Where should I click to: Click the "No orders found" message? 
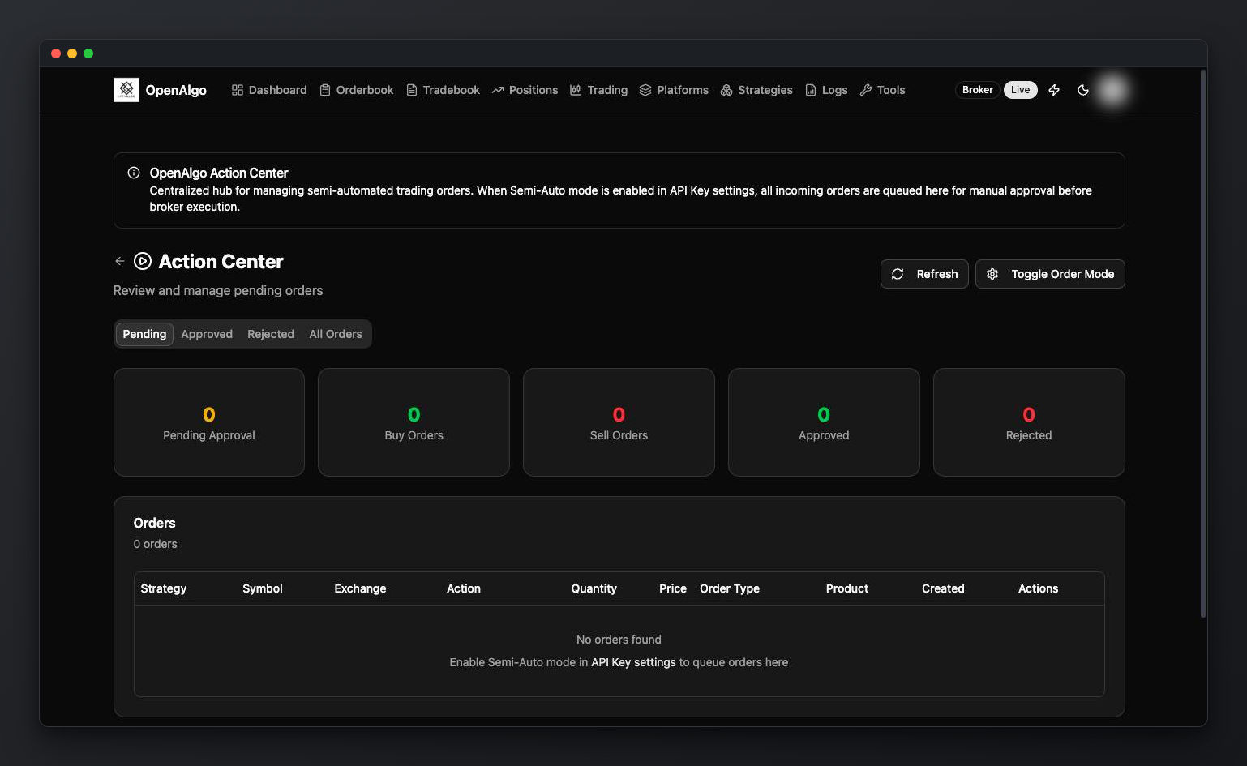tap(619, 640)
